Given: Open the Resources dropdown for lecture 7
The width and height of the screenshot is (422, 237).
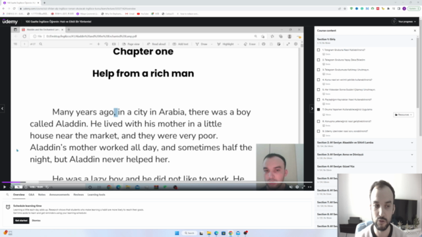Looking at the screenshot, I should pos(404,115).
